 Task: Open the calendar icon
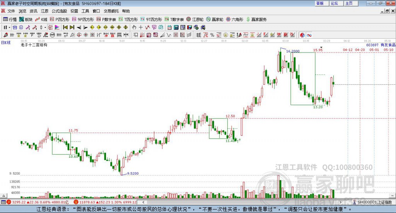169,27
